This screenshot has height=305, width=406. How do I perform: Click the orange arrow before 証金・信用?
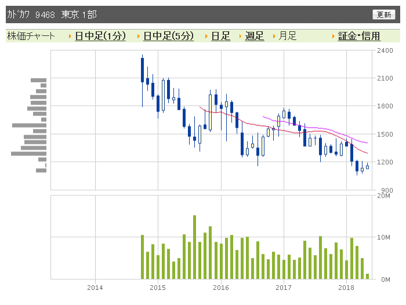click(333, 37)
